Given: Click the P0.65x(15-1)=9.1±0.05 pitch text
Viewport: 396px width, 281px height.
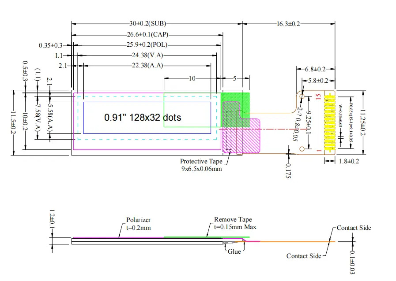Looking at the screenshot, I should 351,122.
